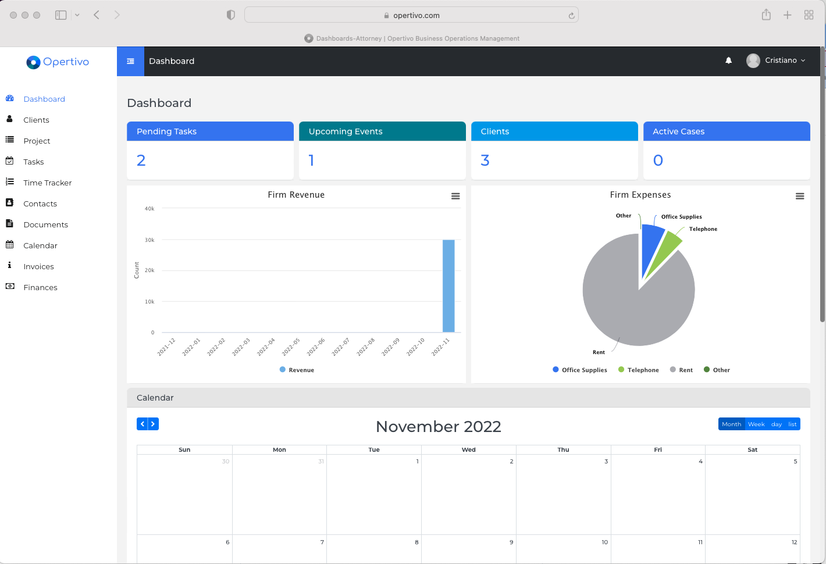This screenshot has height=564, width=826.
Task: Click the Clients person icon in sidebar
Action: [9, 119]
